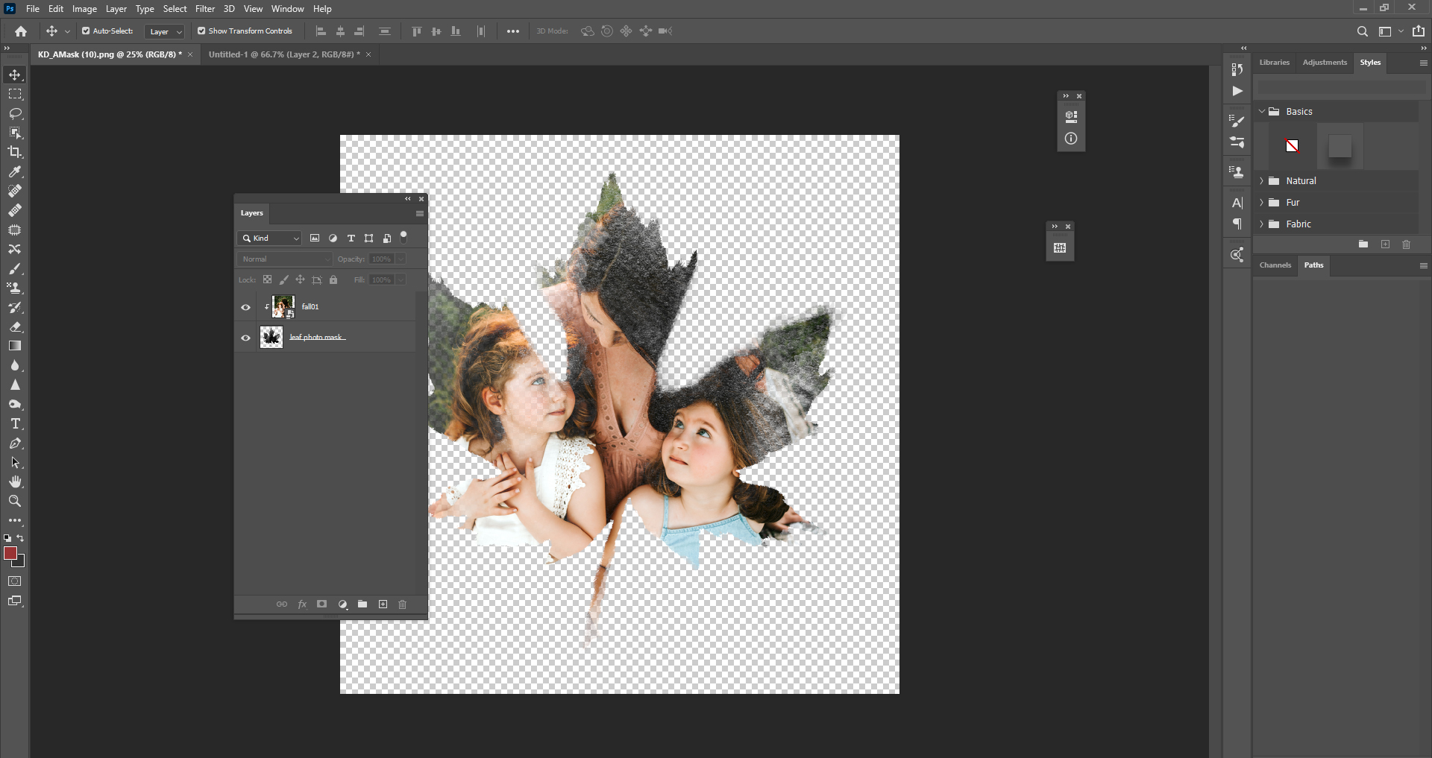This screenshot has width=1432, height=758.
Task: Click the red foreground color swatch
Action: coord(10,553)
